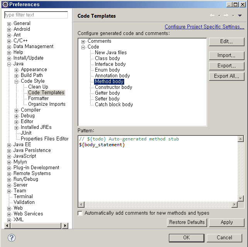Collapse the Code template group
The height and width of the screenshot is (247, 248).
click(x=83, y=47)
